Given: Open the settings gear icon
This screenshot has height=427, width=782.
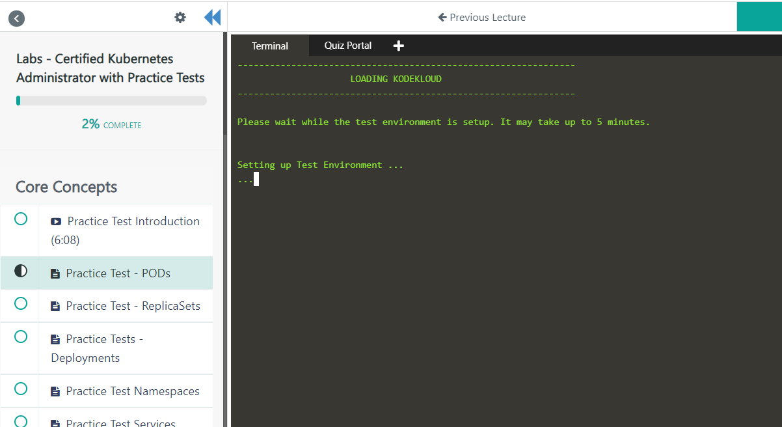Looking at the screenshot, I should tap(180, 18).
